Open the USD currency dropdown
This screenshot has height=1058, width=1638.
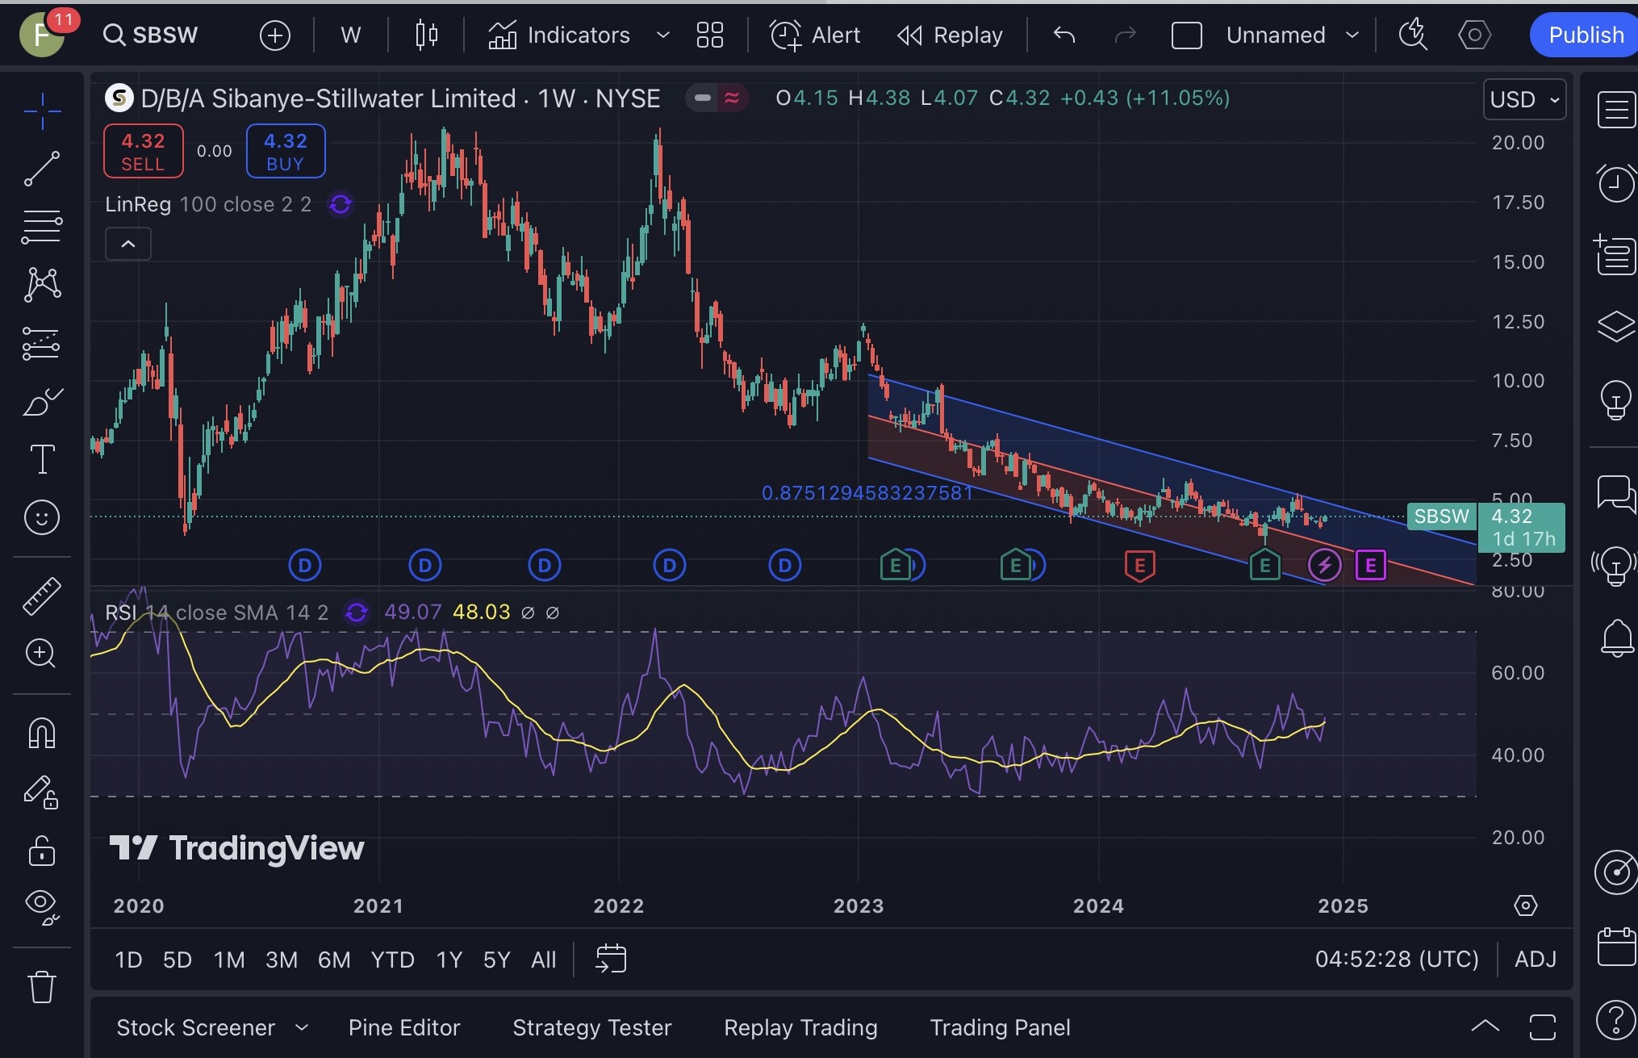point(1524,99)
